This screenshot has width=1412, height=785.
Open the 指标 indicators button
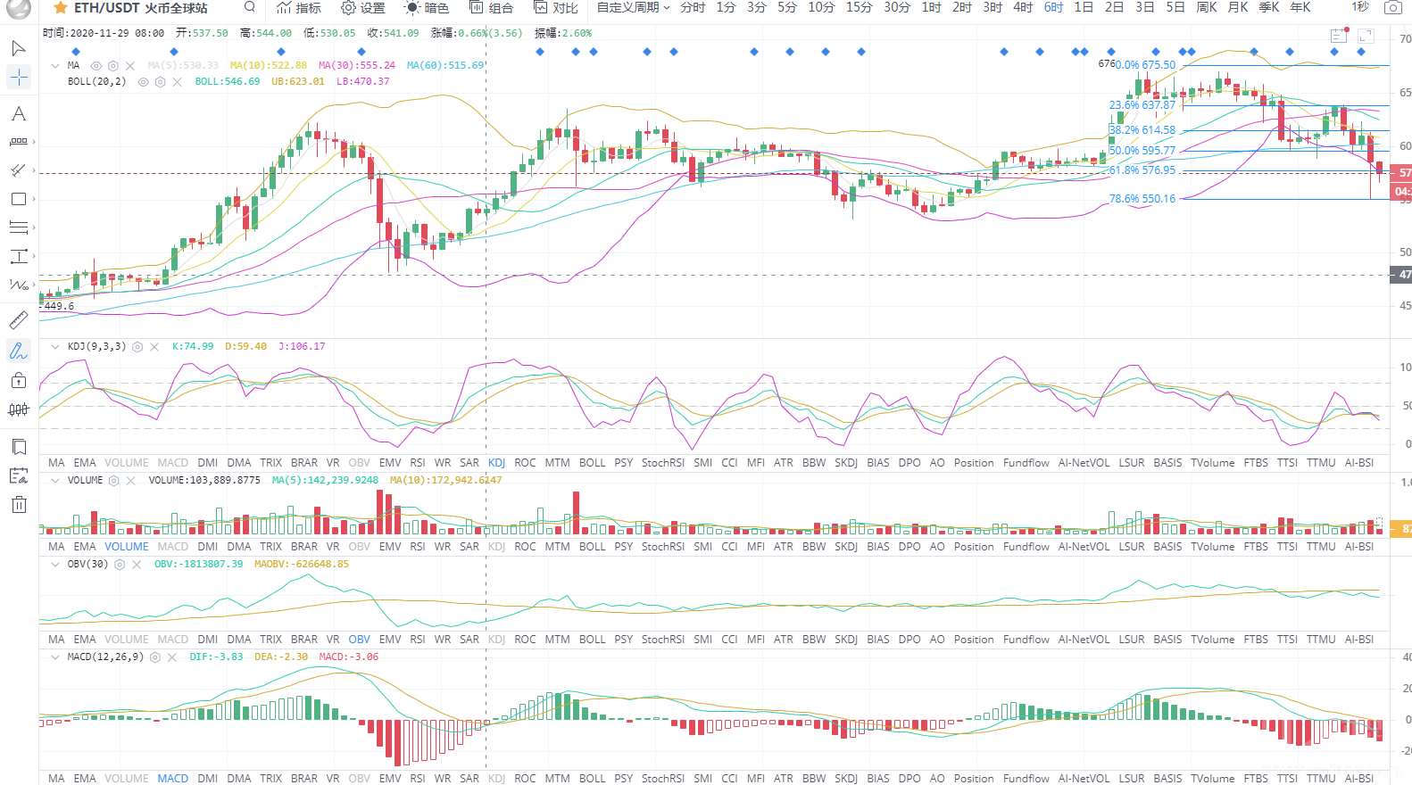(x=299, y=8)
